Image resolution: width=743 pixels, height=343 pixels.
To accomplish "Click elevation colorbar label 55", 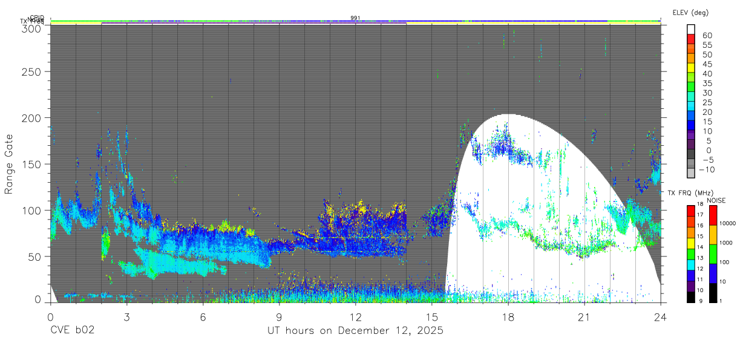I will pyautogui.click(x=707, y=45).
